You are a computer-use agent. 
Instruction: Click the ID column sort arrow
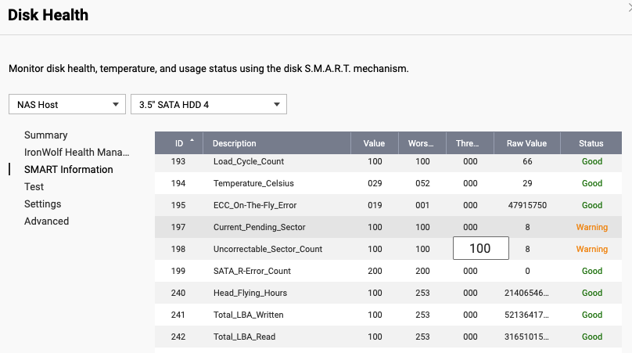click(192, 142)
